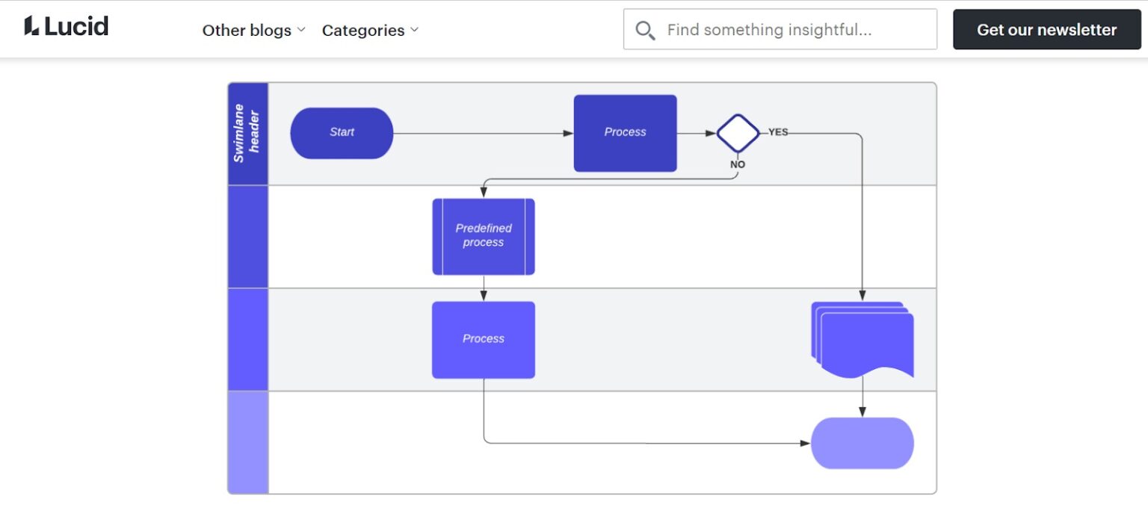Screen dimensions: 1148x511
Task: Open the Other blogs menu
Action: [x=247, y=30]
